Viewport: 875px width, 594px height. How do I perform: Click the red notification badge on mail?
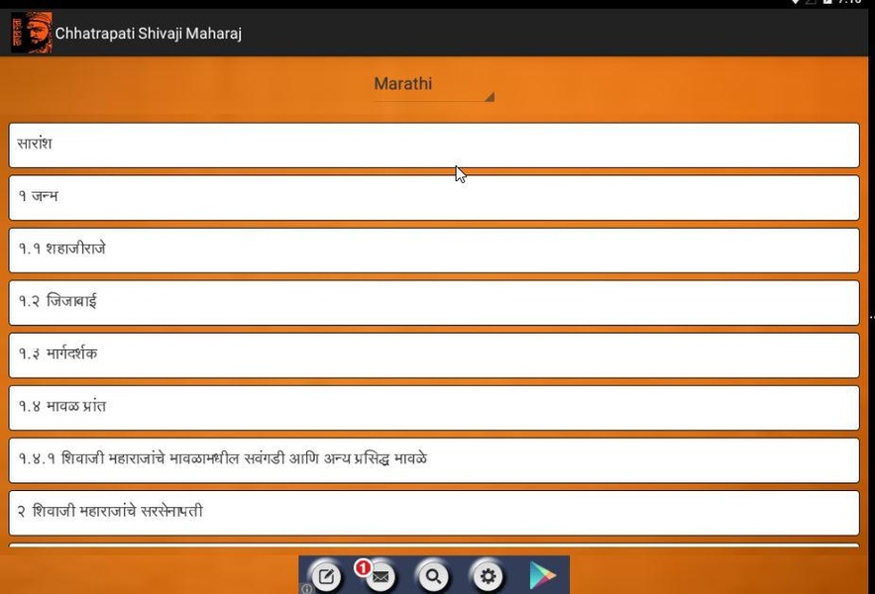coord(363,568)
